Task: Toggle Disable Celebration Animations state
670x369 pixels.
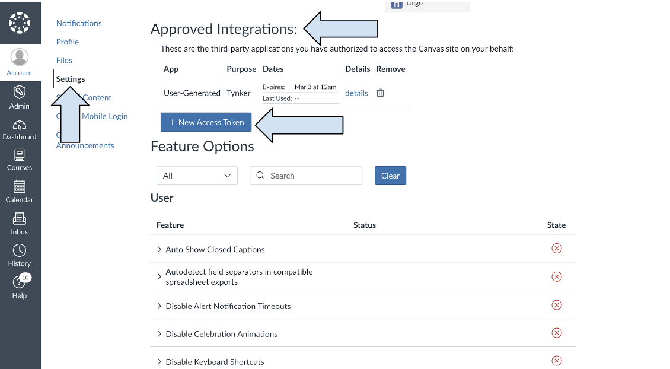Action: [556, 333]
